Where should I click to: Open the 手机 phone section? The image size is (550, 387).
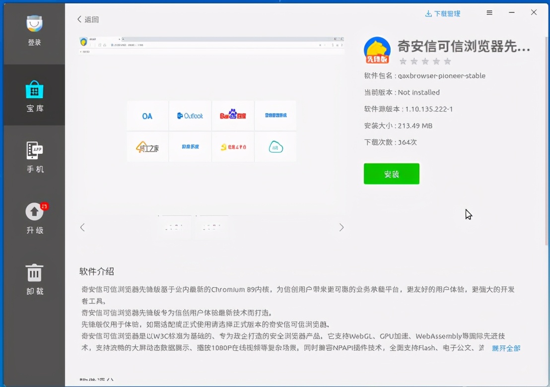click(x=34, y=157)
